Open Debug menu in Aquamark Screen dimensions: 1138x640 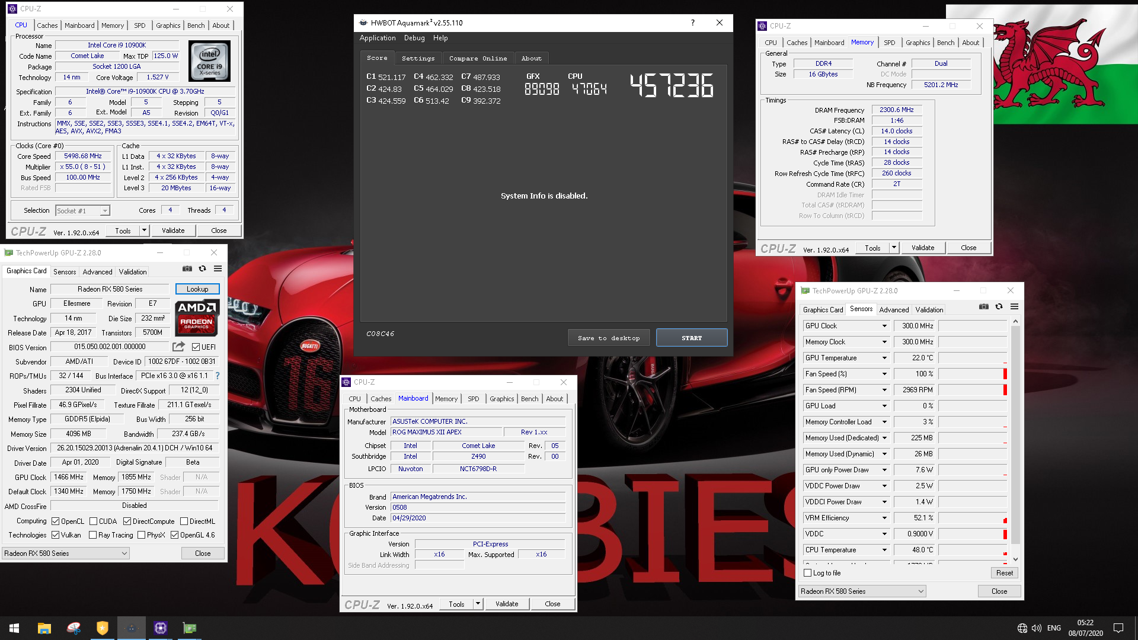point(414,38)
